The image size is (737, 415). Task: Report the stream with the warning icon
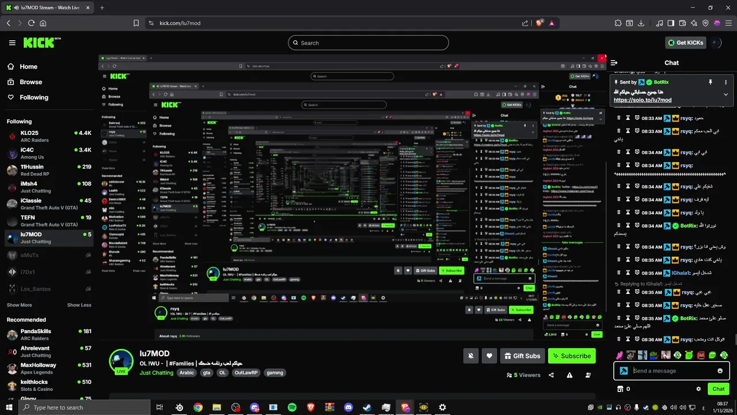click(569, 375)
